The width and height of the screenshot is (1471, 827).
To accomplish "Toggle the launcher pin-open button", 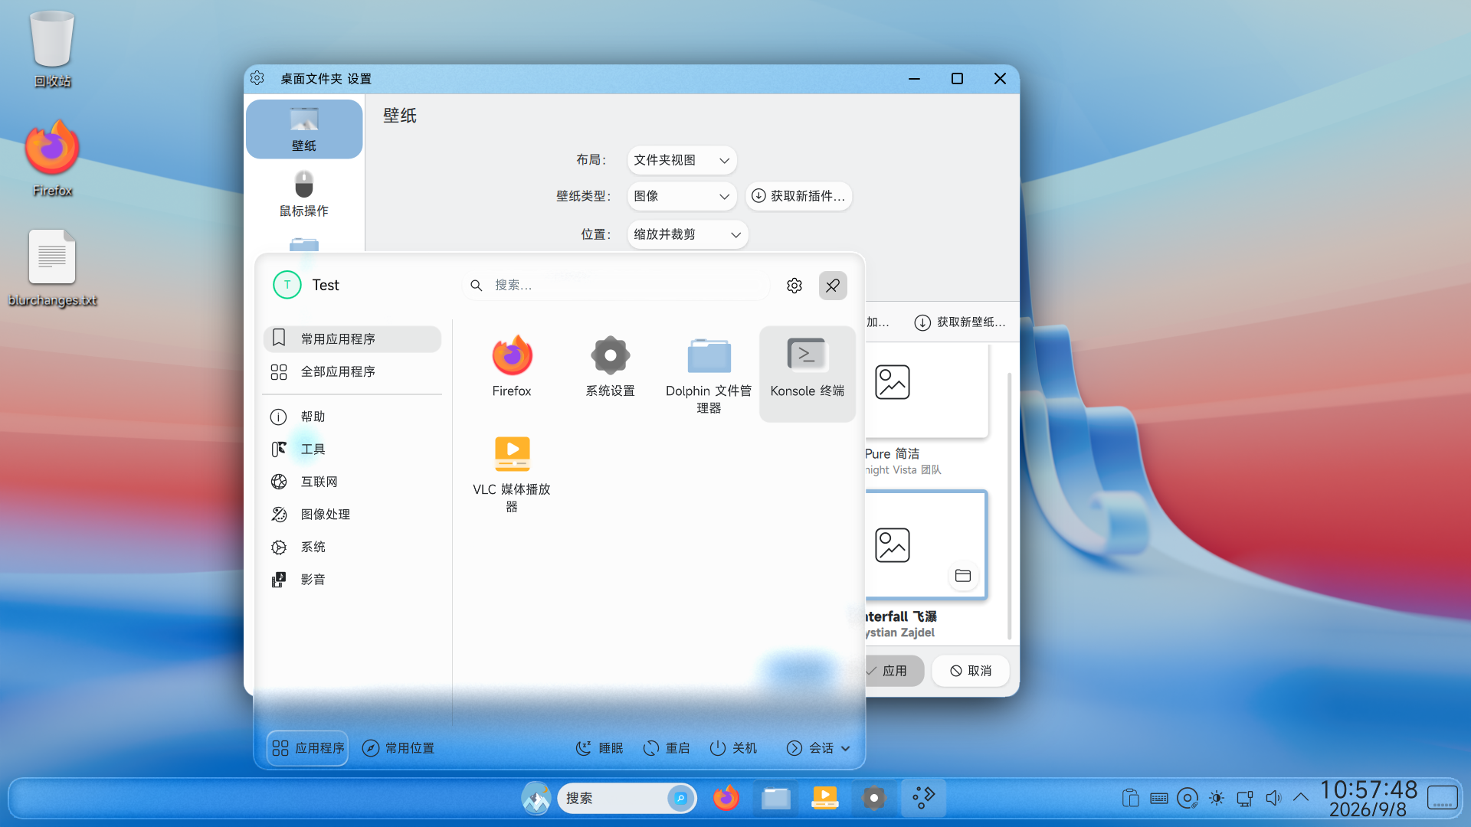I will pos(833,286).
